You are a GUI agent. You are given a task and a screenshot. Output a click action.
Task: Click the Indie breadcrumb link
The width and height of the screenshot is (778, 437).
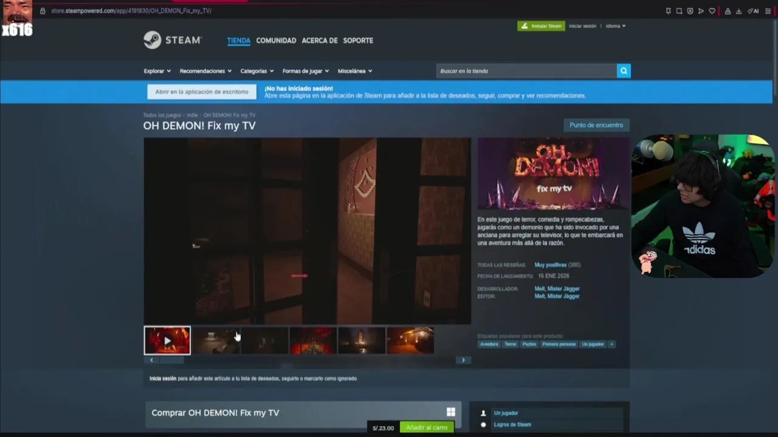coord(192,115)
